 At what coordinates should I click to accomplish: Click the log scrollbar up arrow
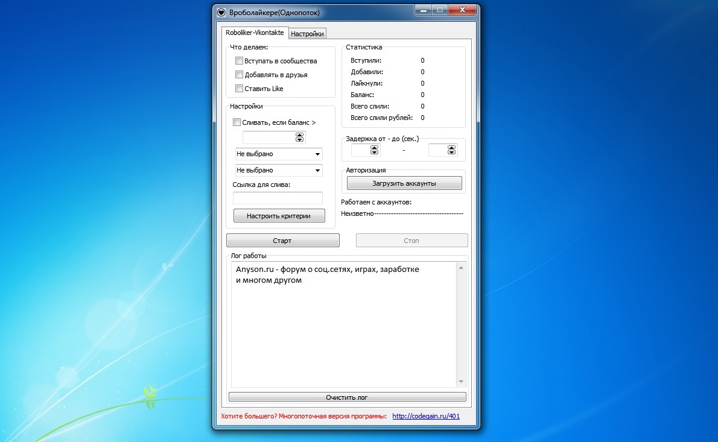pos(461,268)
